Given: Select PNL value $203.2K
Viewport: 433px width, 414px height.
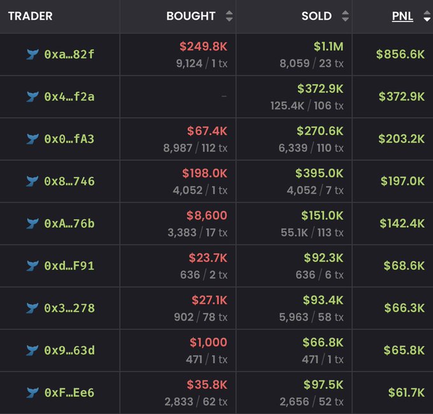Looking at the screenshot, I should (x=401, y=139).
